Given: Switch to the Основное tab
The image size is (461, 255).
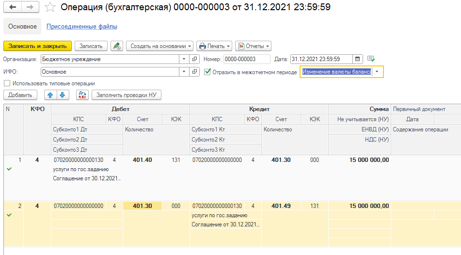Looking at the screenshot, I should click(x=22, y=27).
